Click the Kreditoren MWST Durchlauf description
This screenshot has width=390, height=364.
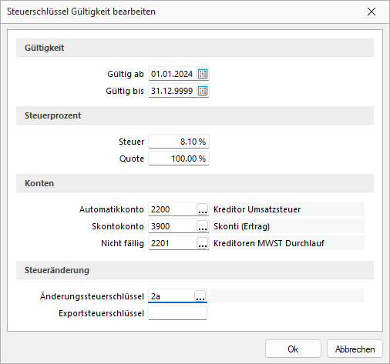pos(269,243)
